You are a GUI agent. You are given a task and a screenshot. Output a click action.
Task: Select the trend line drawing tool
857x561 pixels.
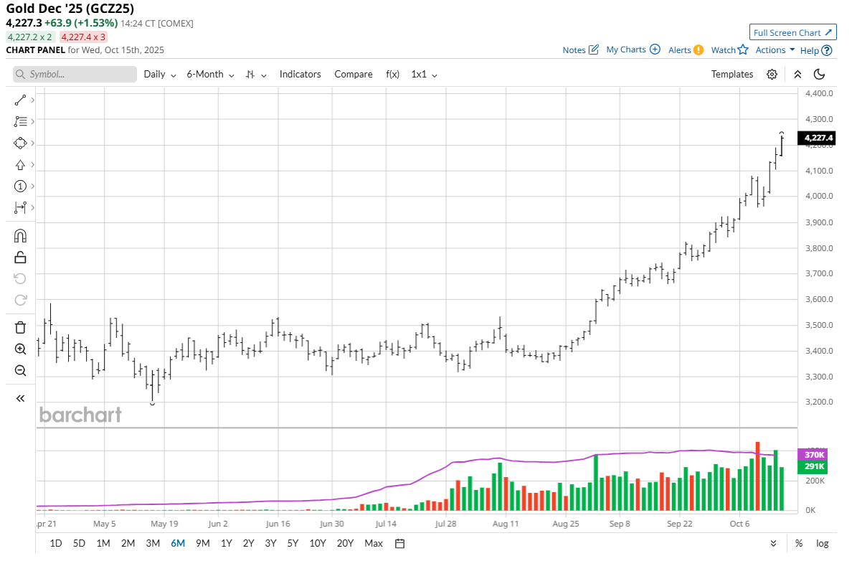[20, 100]
